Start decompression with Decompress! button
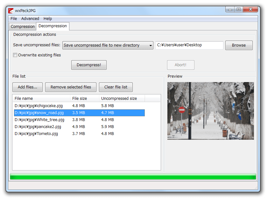This screenshot has height=199, width=267. coord(89,65)
